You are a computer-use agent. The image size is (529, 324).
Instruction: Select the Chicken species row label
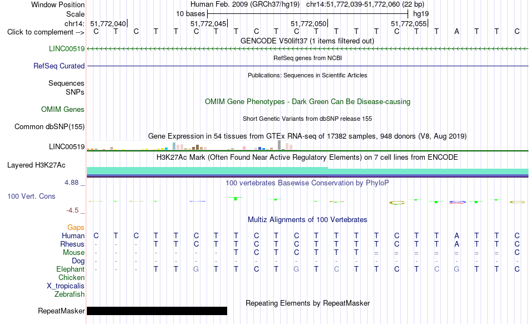71,277
